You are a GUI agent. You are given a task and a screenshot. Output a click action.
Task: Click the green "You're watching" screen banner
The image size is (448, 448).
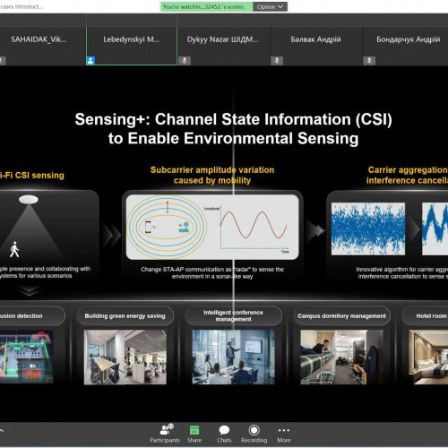[x=207, y=6]
